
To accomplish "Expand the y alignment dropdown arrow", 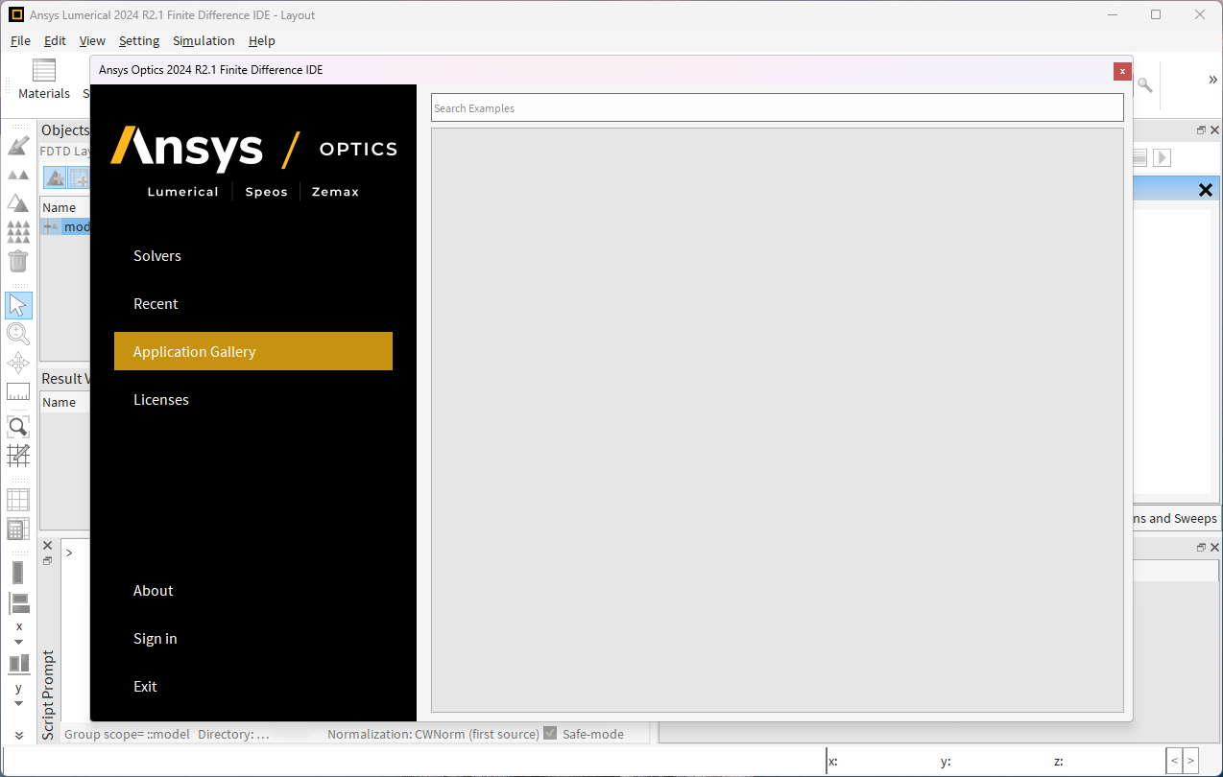I will point(18,703).
